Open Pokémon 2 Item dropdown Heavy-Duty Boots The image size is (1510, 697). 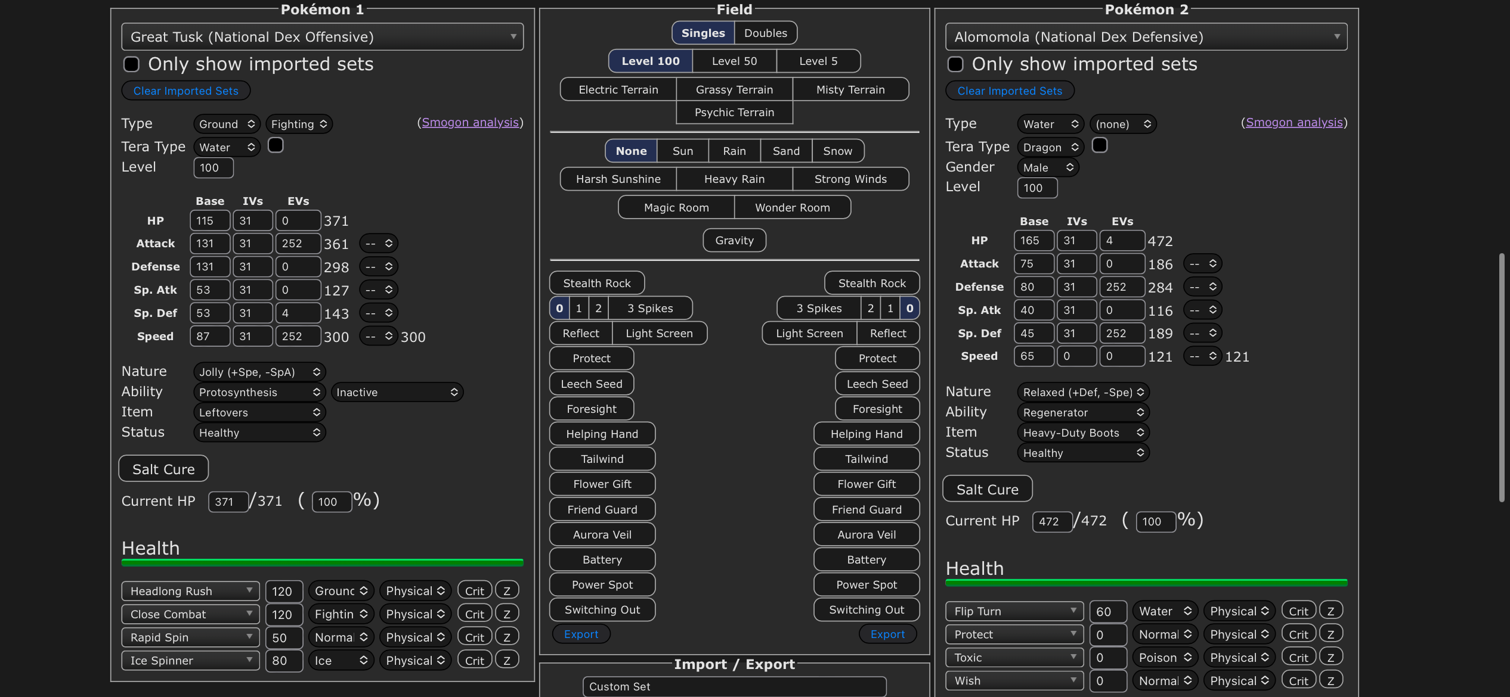tap(1083, 432)
